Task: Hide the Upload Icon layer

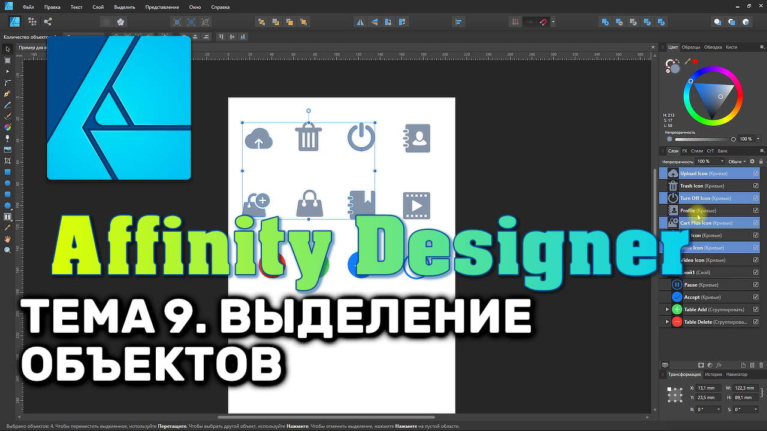Action: pos(756,174)
